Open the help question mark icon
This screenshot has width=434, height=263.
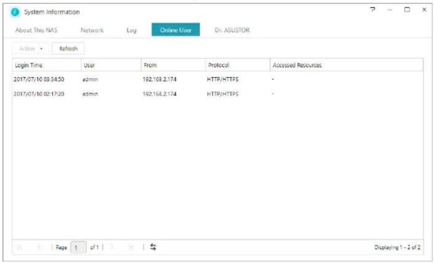tap(372, 10)
